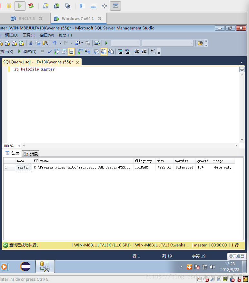Click the 'filename' column header
The width and height of the screenshot is (249, 283).
point(83,161)
